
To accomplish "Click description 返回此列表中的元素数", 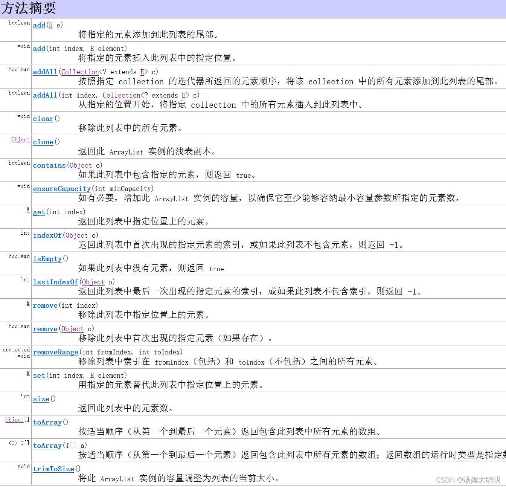I will [x=126, y=408].
